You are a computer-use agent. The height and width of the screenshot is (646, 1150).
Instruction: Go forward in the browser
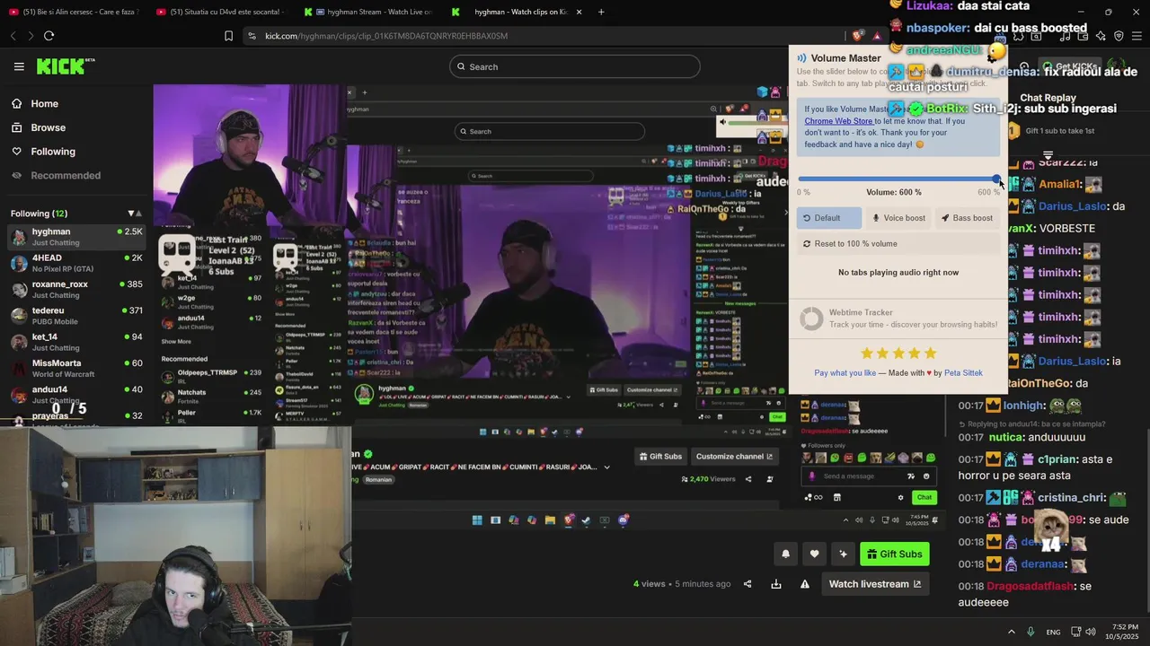click(31, 36)
